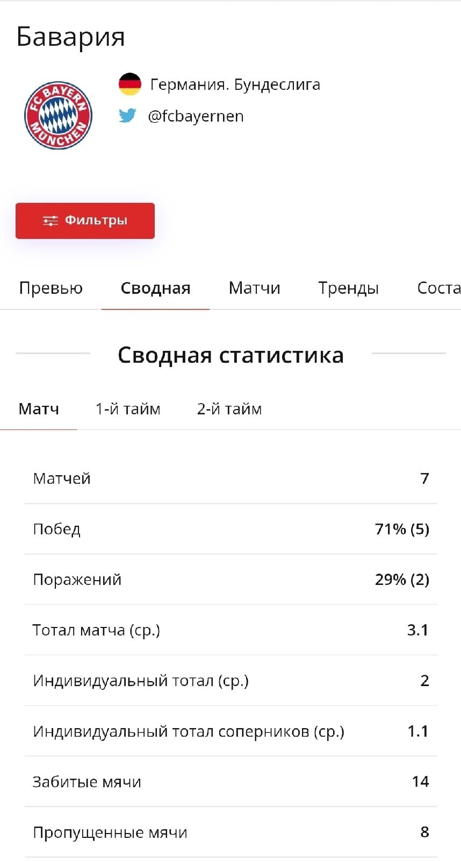Click the Бавария page title
Screen dimensions: 461x861
pyautogui.click(x=70, y=37)
